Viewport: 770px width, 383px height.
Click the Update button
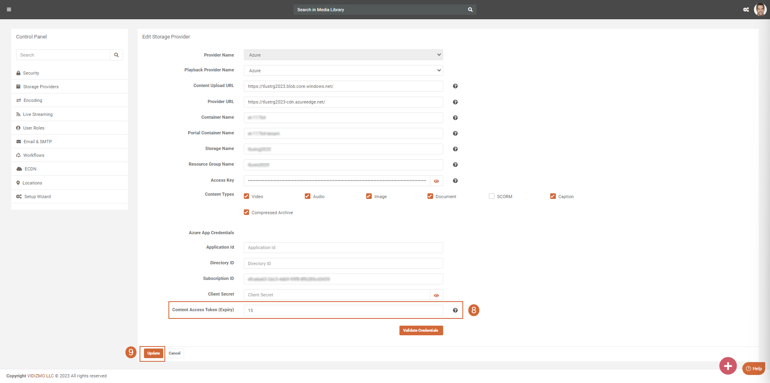(x=153, y=353)
